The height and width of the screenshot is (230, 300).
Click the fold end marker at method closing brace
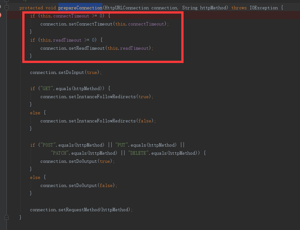[7, 217]
